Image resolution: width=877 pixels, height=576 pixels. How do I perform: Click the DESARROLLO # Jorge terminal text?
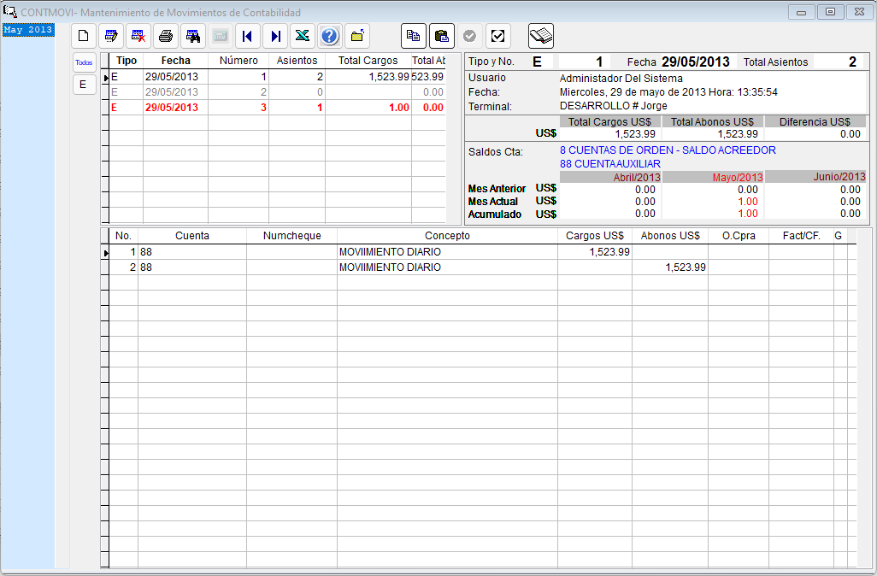click(614, 106)
